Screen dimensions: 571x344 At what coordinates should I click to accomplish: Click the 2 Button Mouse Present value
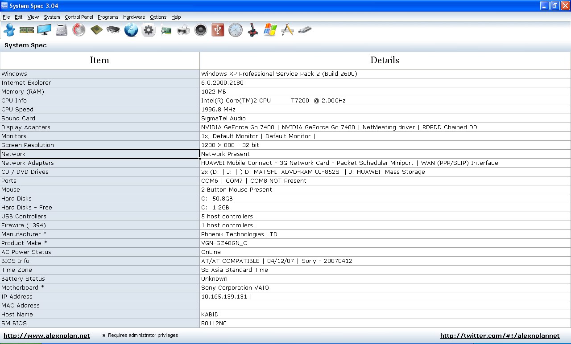tap(236, 190)
